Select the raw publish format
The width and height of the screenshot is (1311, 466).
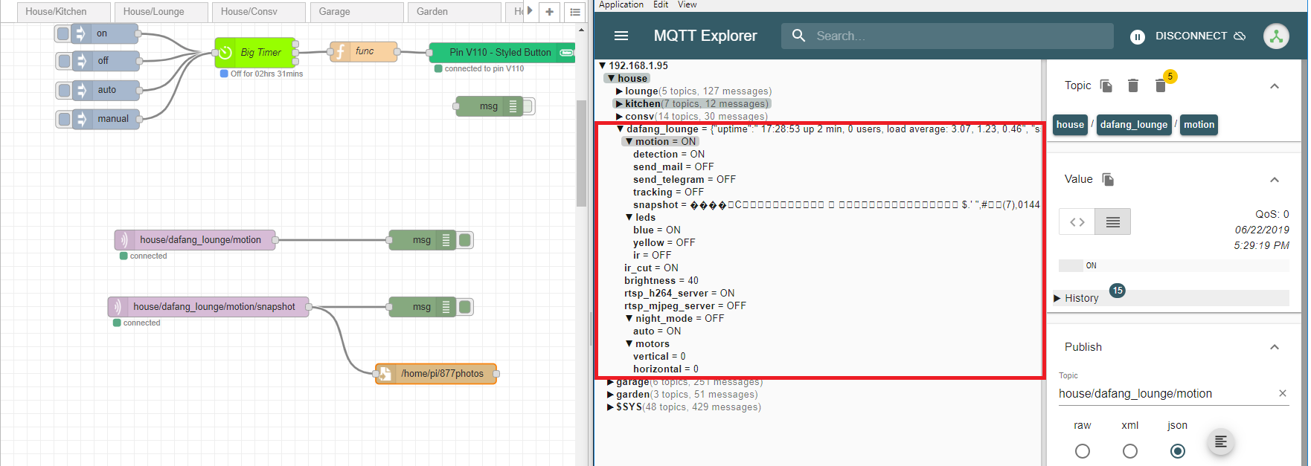coord(1083,451)
